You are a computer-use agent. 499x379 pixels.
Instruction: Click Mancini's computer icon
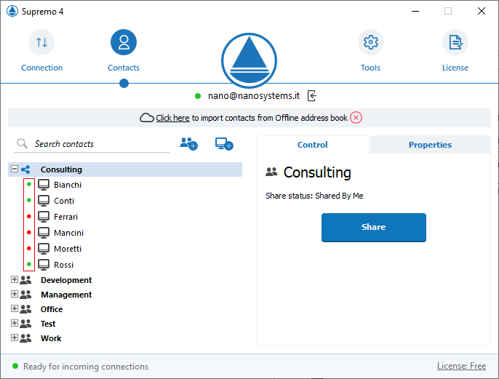pos(44,233)
